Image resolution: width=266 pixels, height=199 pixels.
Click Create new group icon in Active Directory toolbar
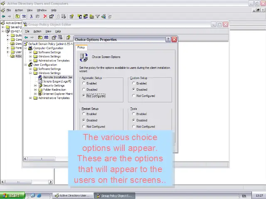click(x=86, y=17)
